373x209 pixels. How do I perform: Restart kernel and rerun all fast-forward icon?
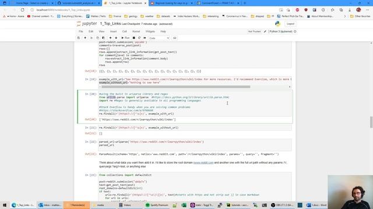(x=145, y=38)
